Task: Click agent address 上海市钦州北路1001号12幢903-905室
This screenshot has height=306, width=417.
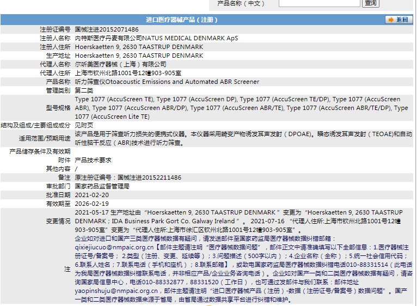Action: [128, 73]
